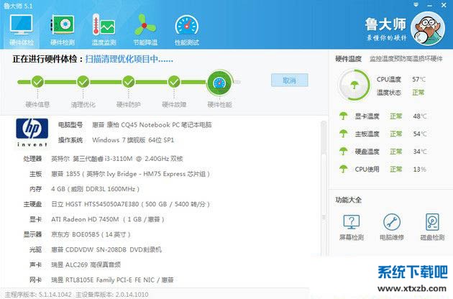Switch to 硬件检测 tab

pyautogui.click(x=63, y=29)
